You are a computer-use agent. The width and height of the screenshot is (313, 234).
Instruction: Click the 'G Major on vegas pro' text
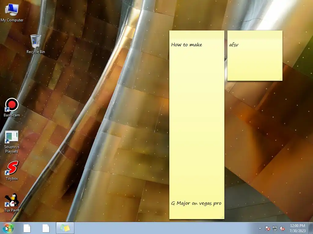(x=196, y=203)
